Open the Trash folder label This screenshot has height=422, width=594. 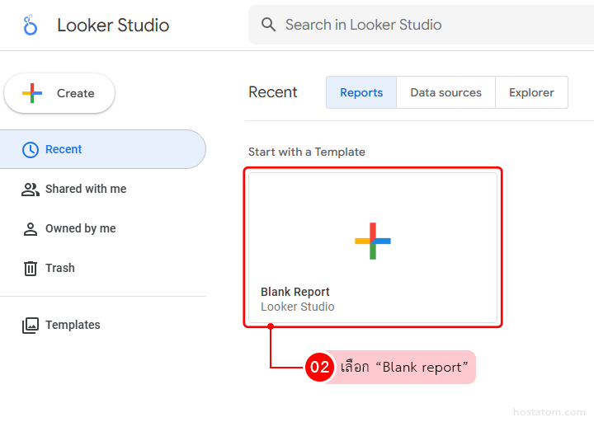60,268
